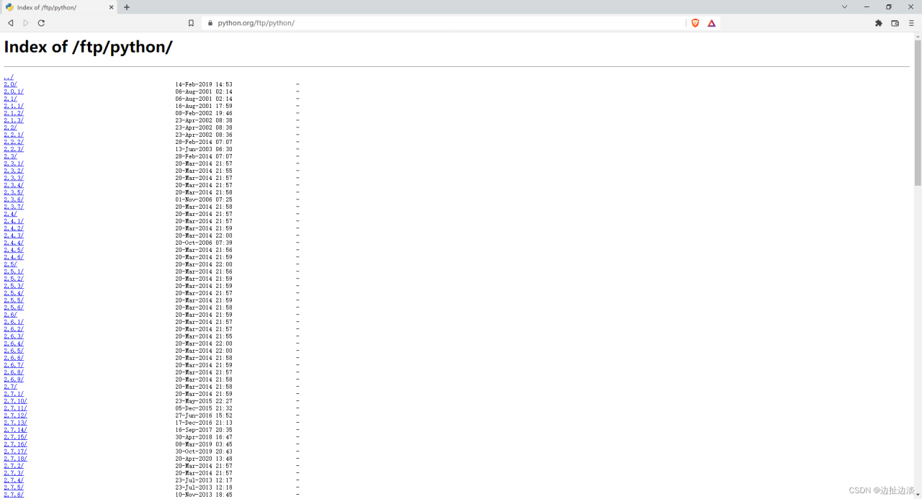The height and width of the screenshot is (499, 922).
Task: Click the date 20-Apr-2020 13:48
Action: click(x=204, y=459)
